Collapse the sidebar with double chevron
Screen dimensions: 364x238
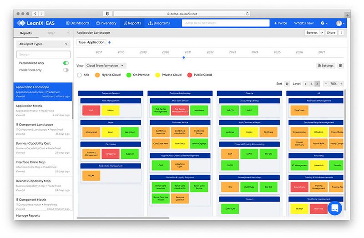[x=69, y=33]
